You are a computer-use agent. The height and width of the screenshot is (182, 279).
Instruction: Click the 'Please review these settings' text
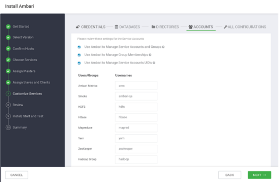(x=111, y=39)
